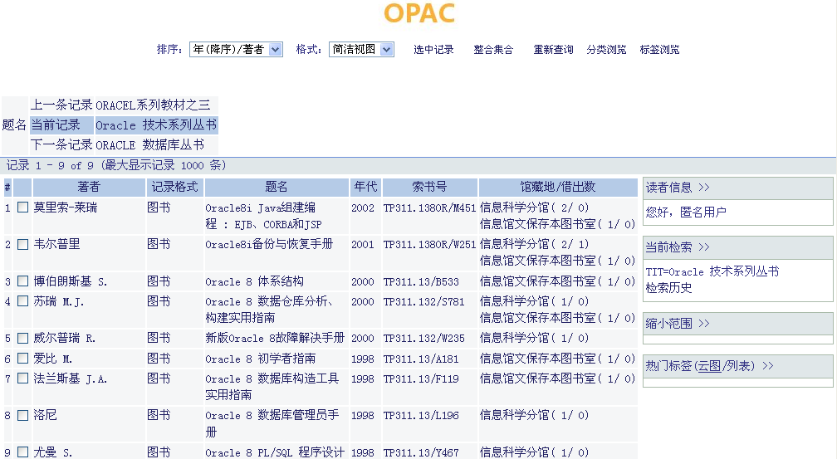Click call number TP311.138OR/M451
This screenshot has height=459, width=837.
coord(429,208)
